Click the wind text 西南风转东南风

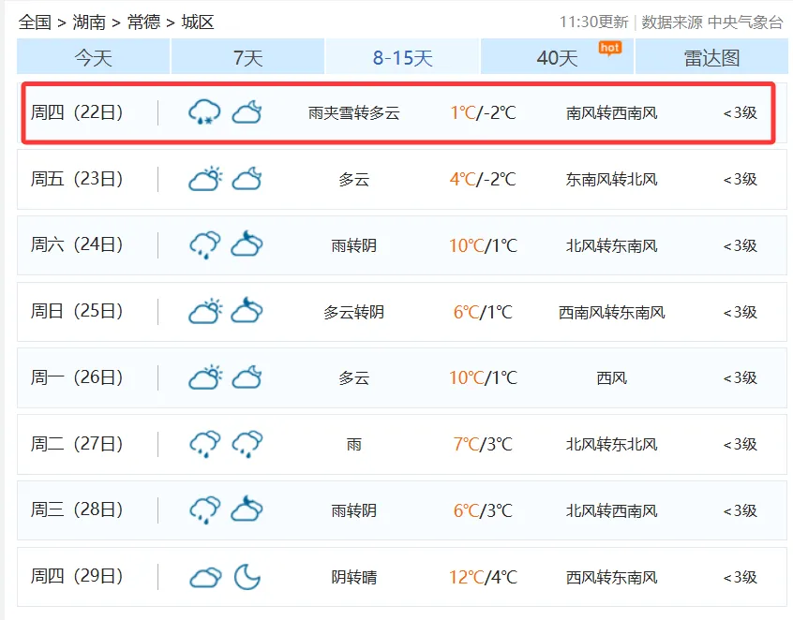611,312
